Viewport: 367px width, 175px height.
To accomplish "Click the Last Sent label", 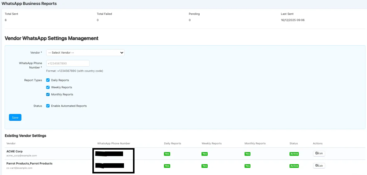I will click(x=287, y=14).
